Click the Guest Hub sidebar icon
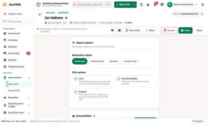 [x=5, y=53]
